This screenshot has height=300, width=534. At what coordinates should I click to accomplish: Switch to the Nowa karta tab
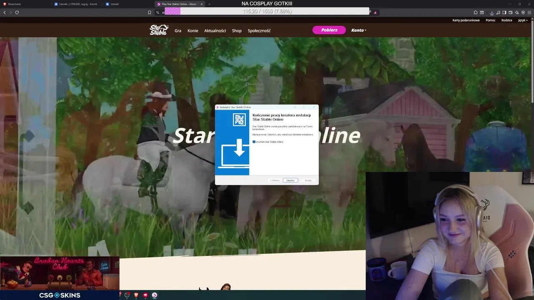[x=26, y=4]
